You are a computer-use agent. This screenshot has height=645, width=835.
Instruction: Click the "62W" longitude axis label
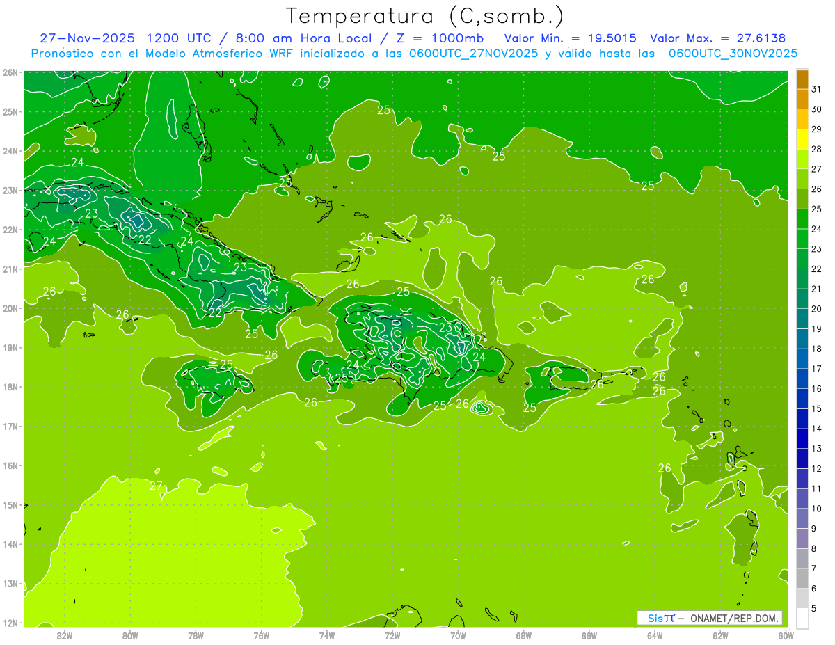coord(720,635)
